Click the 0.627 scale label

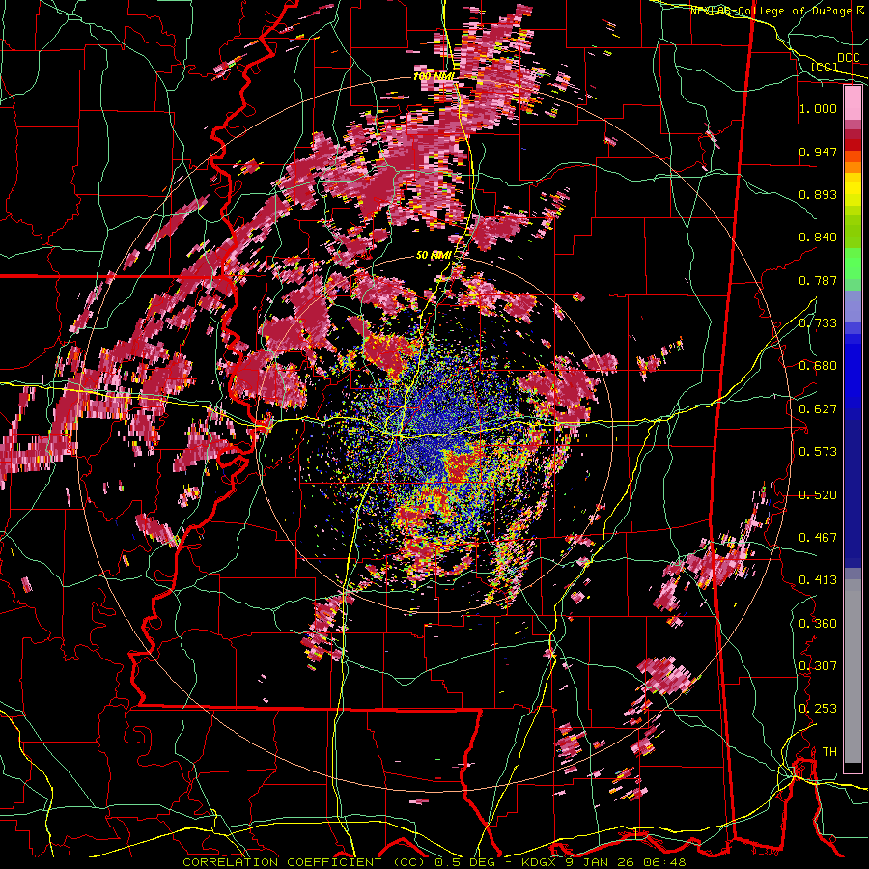pos(818,408)
